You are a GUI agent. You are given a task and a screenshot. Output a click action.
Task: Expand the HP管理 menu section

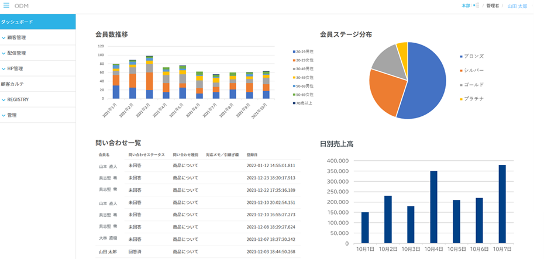38,68
